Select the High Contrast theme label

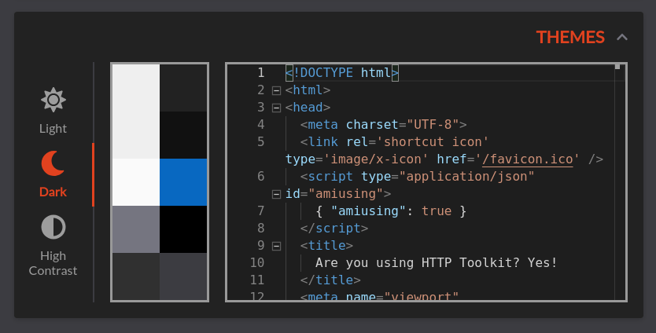[53, 263]
